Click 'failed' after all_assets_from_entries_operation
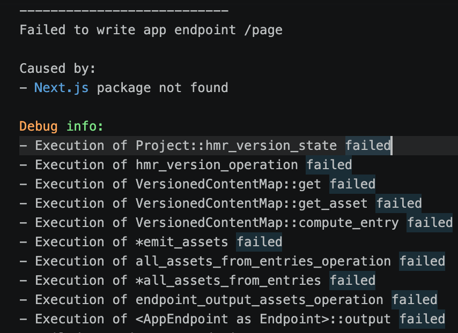Image resolution: width=458 pixels, height=333 pixels. [422, 261]
